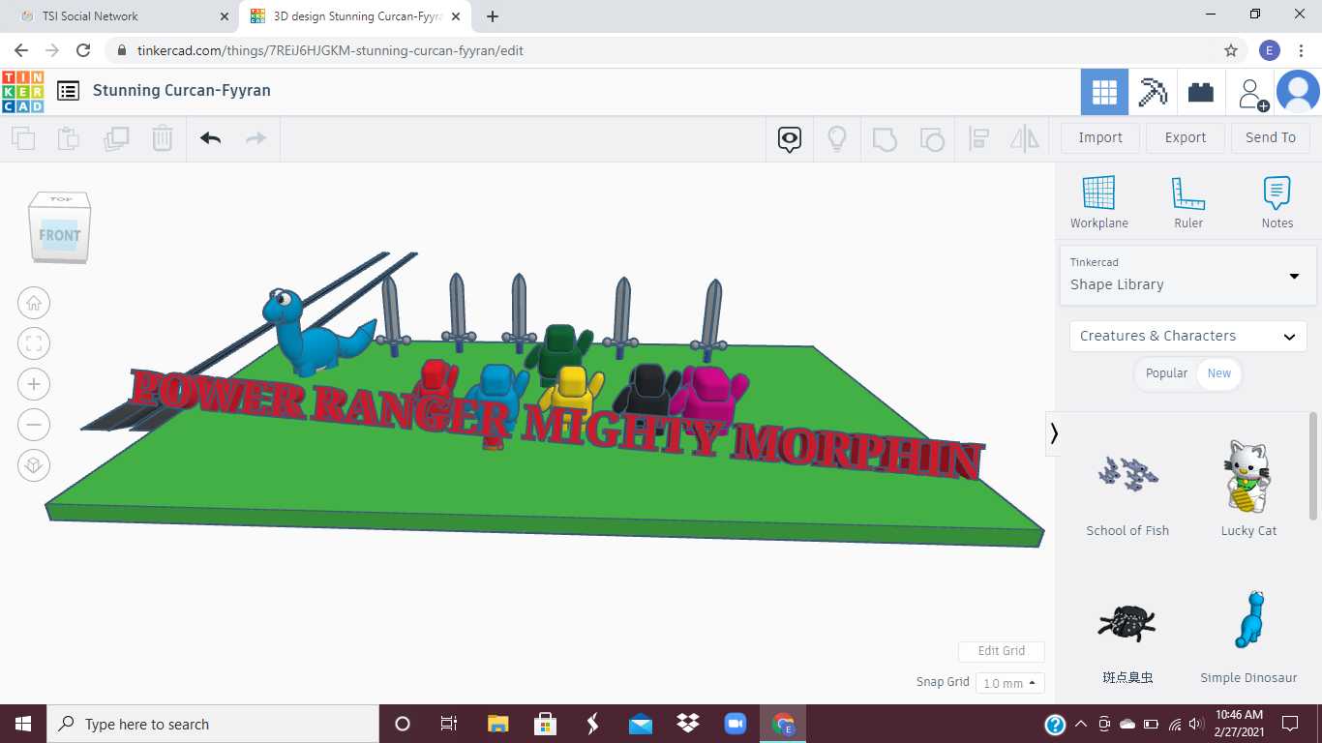Click the Ungroup shapes icon
The height and width of the screenshot is (743, 1322).
(932, 139)
